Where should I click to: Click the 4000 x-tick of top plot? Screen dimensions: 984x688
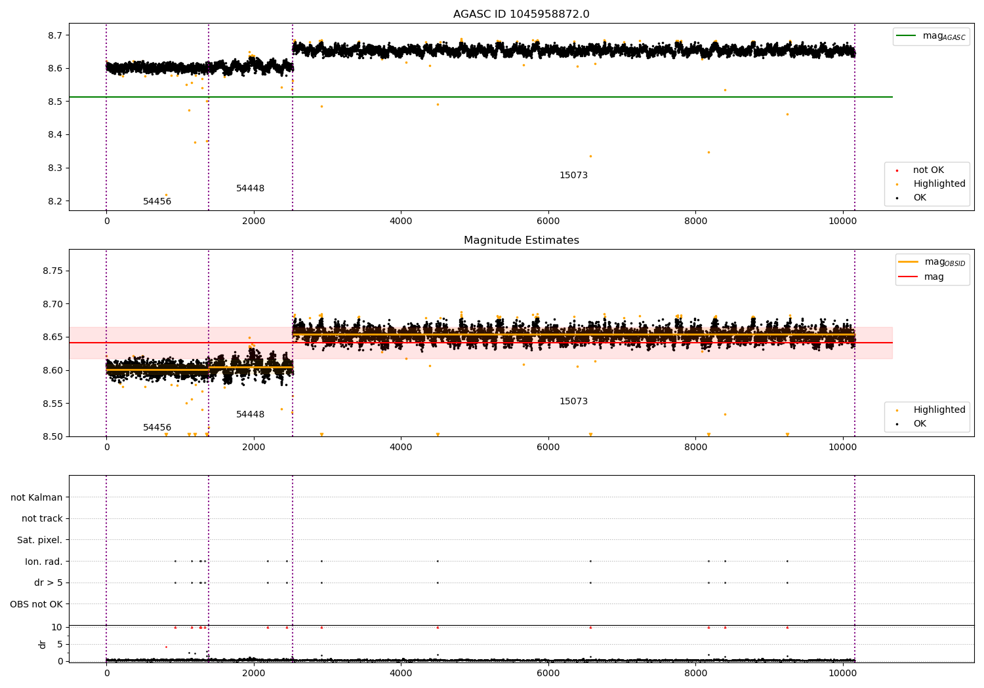pyautogui.click(x=401, y=221)
